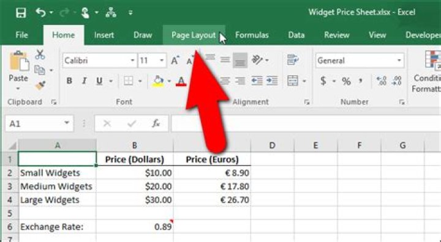Open Alignment settings dialog launcher

pyautogui.click(x=307, y=103)
